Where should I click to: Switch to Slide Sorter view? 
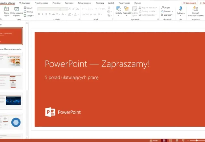click(x=171, y=140)
